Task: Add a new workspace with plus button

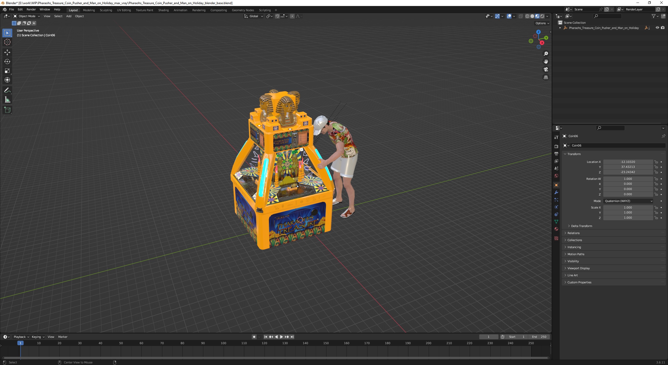Action: pyautogui.click(x=276, y=10)
